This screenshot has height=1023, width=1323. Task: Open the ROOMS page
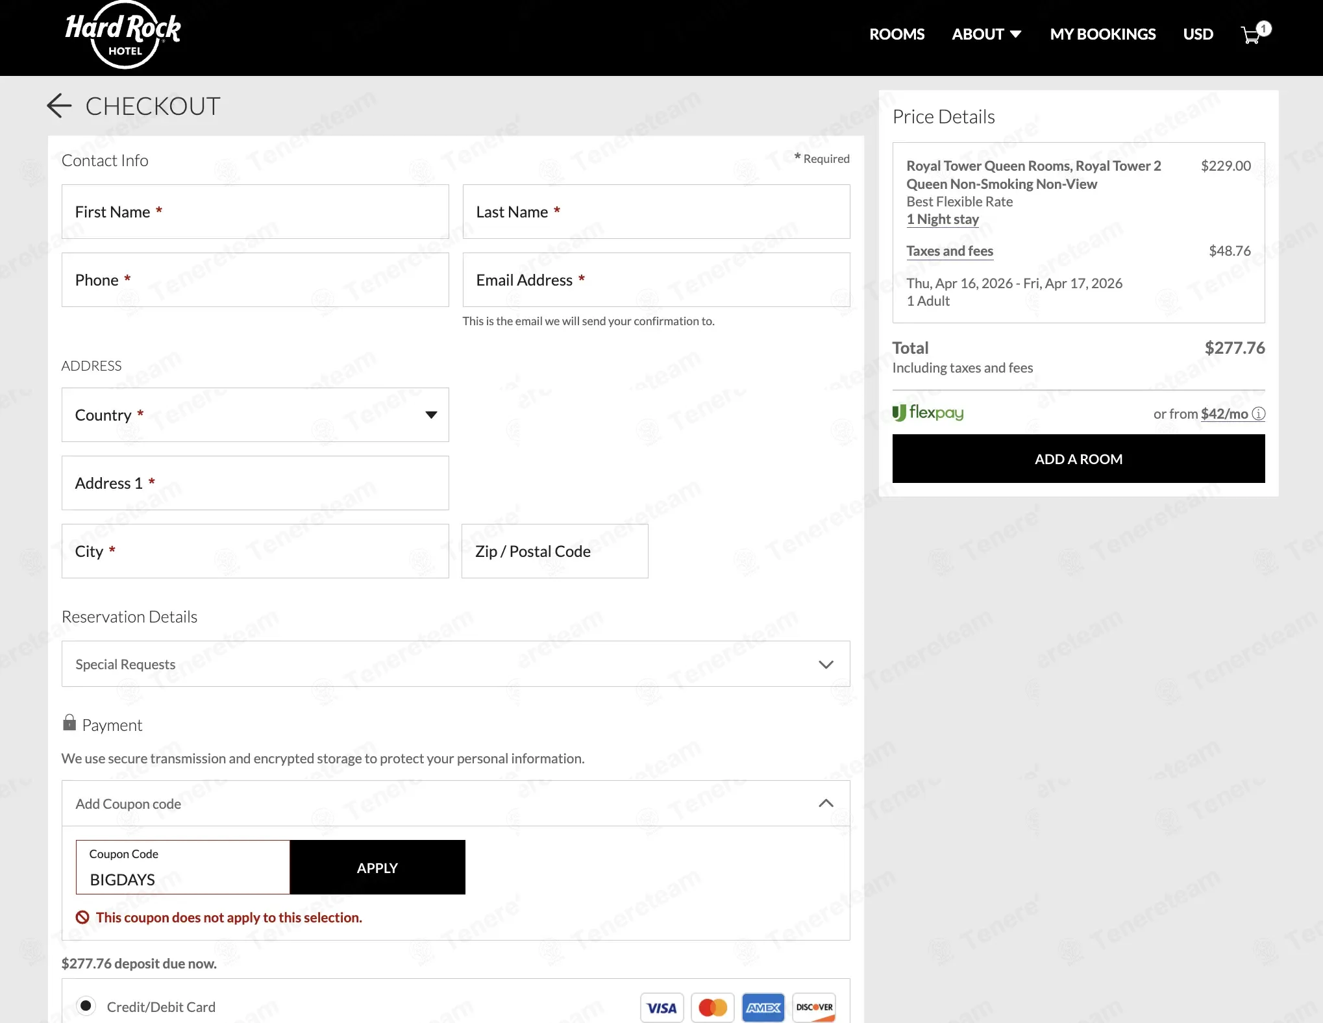pos(896,34)
